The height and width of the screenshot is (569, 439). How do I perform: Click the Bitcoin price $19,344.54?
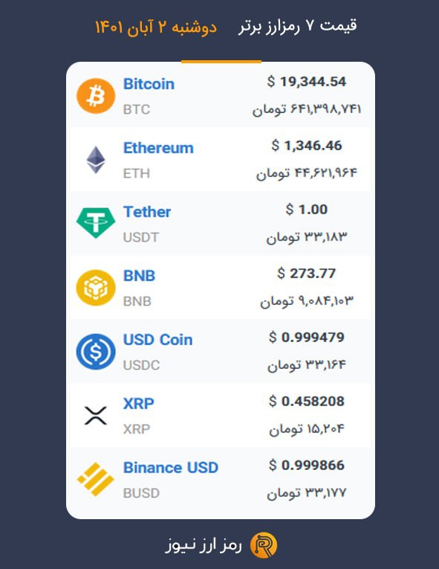(x=307, y=82)
